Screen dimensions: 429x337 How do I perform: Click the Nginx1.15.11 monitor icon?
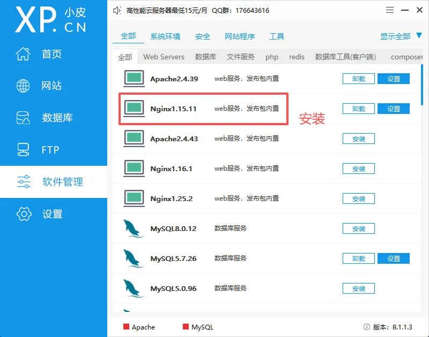(x=134, y=109)
